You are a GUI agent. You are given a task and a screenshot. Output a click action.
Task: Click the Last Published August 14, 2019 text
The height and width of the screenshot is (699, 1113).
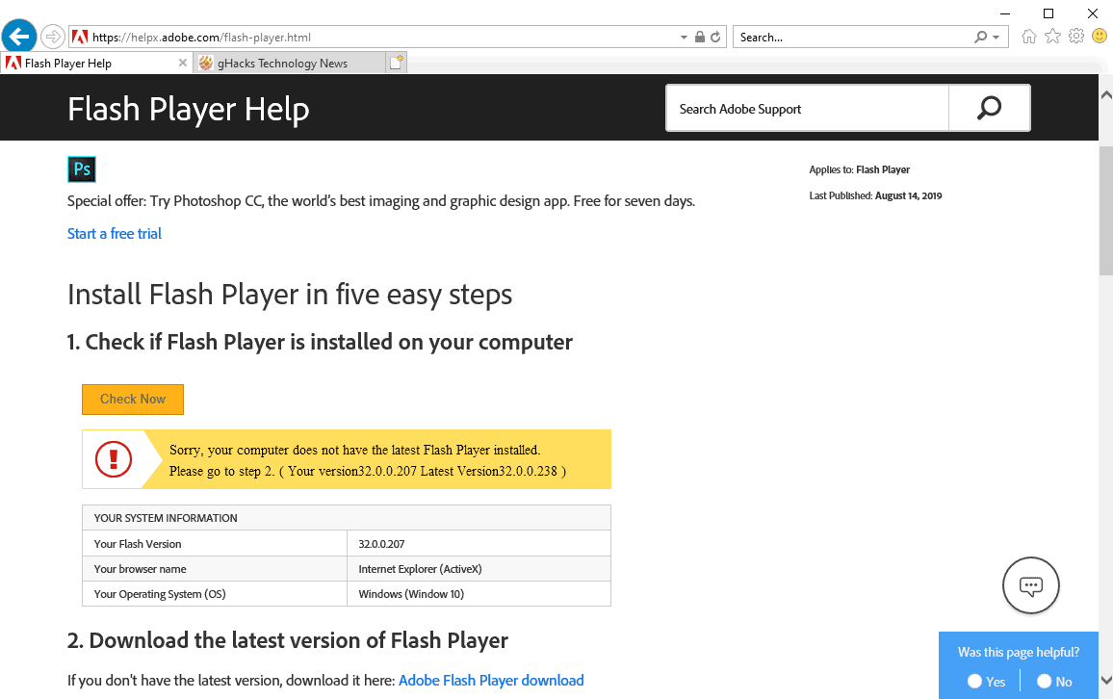[875, 195]
